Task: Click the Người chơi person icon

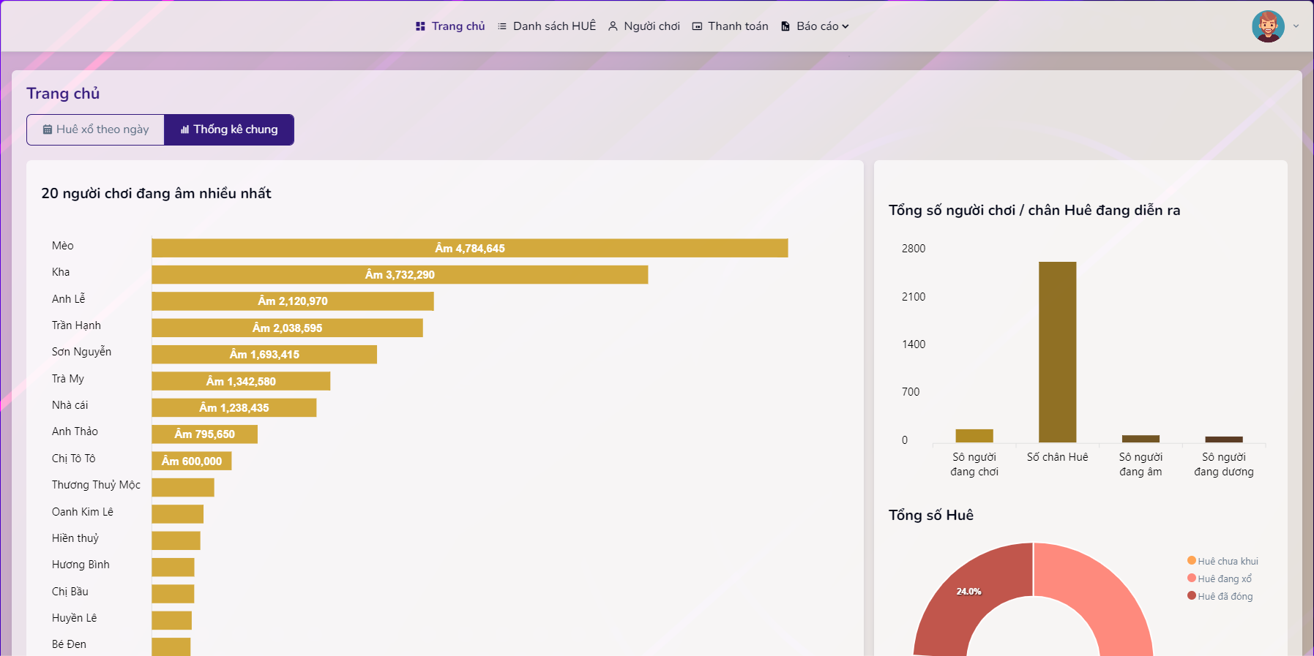Action: [613, 26]
